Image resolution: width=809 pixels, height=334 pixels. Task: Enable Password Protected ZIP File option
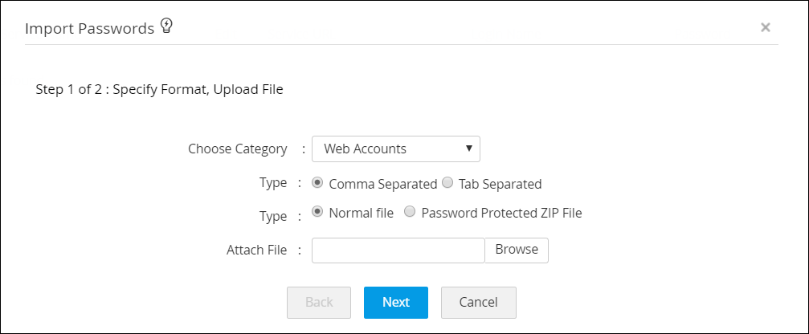click(x=410, y=213)
